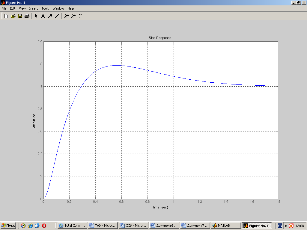Open the Tools menu
Image resolution: width=307 pixels, height=230 pixels.
click(45, 8)
